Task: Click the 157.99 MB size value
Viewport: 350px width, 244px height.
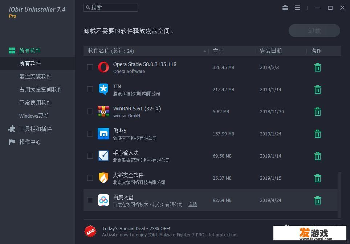Action: click(x=223, y=134)
